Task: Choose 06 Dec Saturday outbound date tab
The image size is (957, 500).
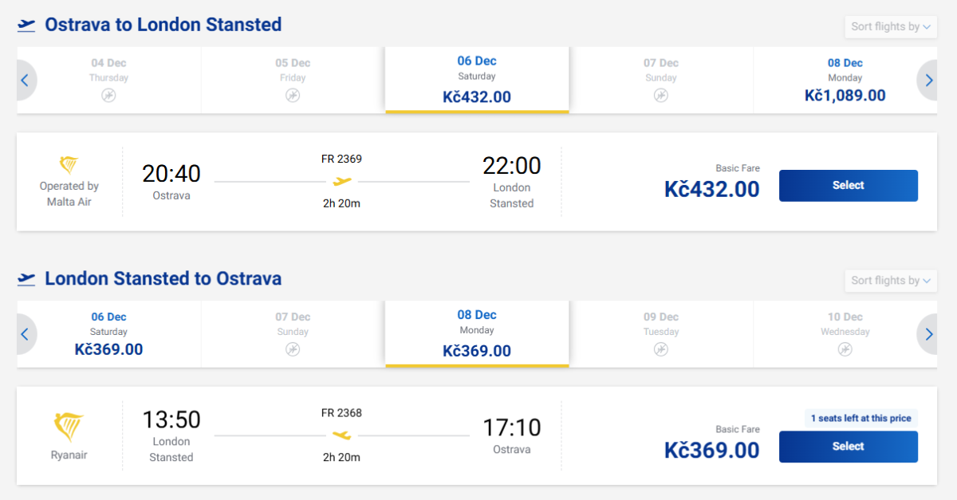Action: (x=477, y=80)
